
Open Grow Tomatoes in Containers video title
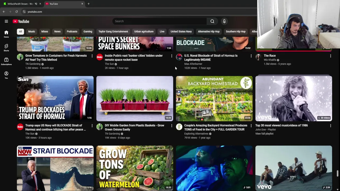pos(56,58)
